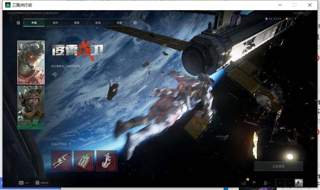Viewport: 320px width, 190px height.
Task: Open the 表情 emotes tab
Action: tap(76, 23)
